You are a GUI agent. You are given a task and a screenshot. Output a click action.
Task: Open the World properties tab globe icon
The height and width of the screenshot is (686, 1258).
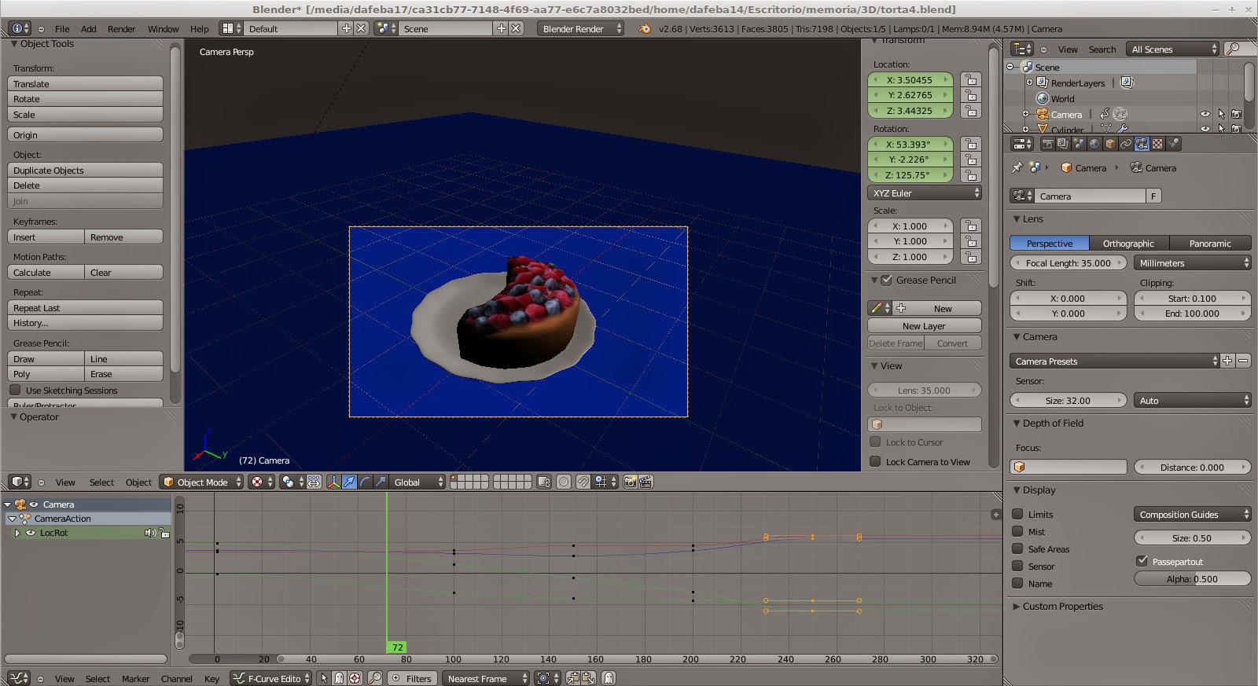[x=1094, y=144]
